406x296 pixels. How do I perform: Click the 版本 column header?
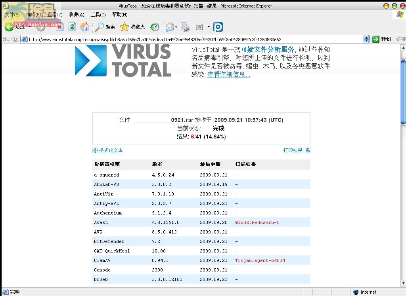point(157,164)
